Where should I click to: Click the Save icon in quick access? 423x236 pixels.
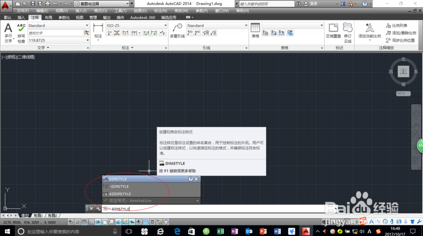pos(33,3)
